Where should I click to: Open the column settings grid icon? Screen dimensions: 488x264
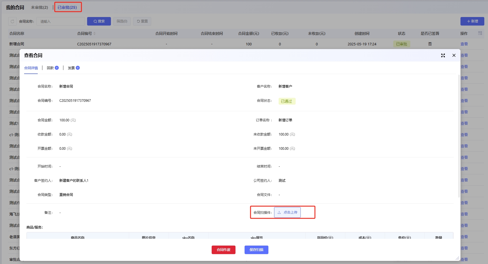coord(480,33)
